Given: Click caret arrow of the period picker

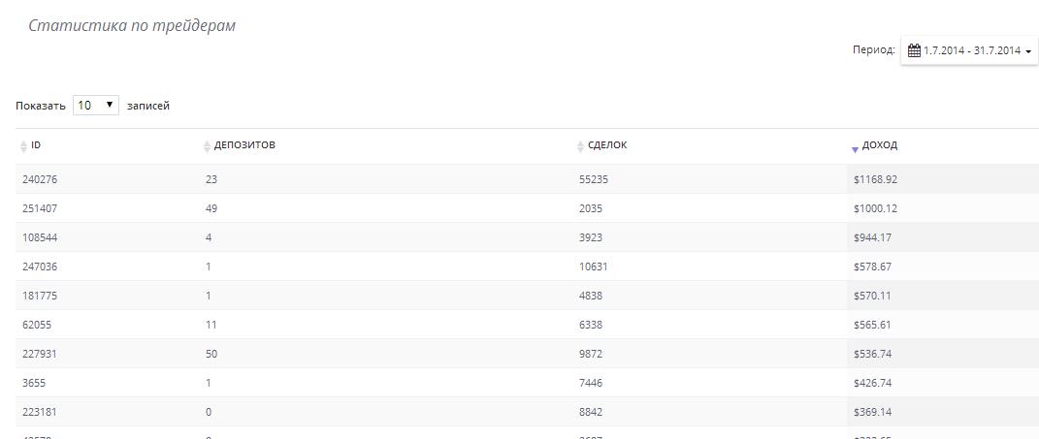Looking at the screenshot, I should point(1028,51).
